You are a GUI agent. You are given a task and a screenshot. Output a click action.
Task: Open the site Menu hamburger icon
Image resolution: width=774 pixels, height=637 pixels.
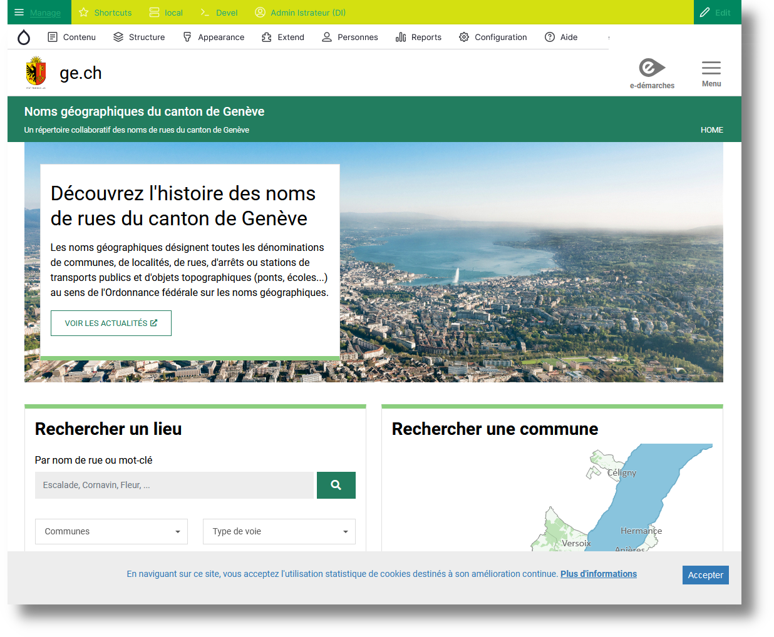[x=711, y=67]
